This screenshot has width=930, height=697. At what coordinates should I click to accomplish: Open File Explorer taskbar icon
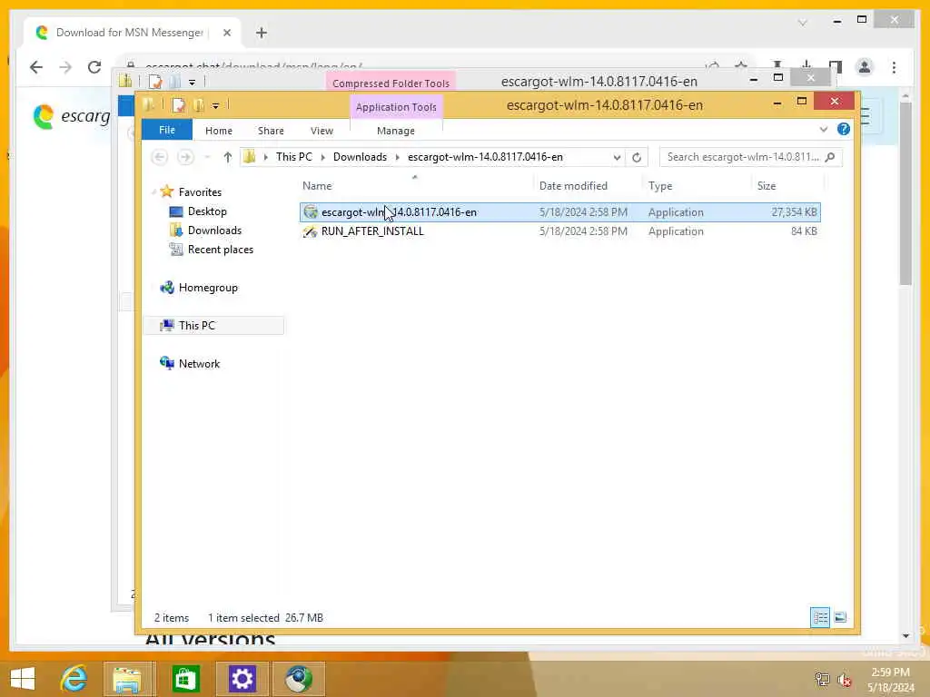(128, 679)
